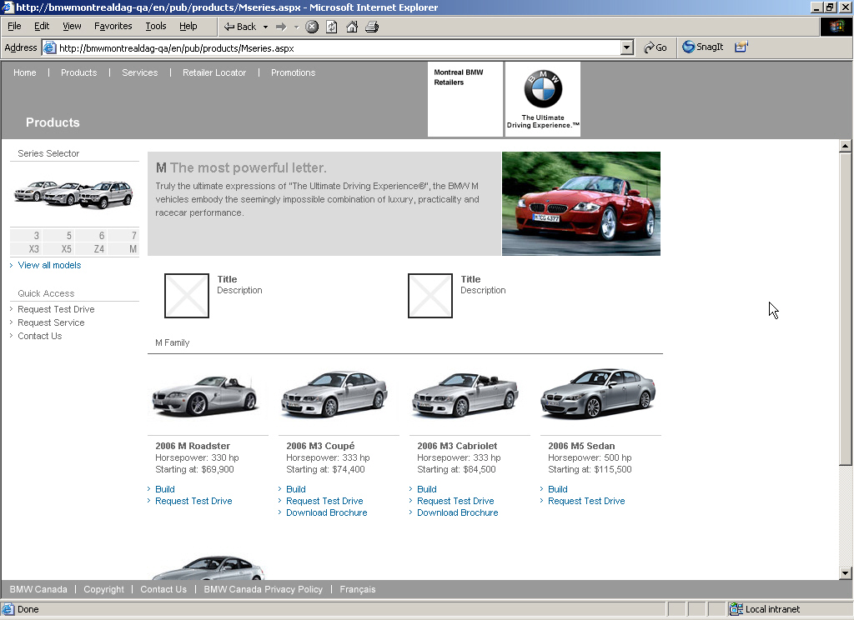
Task: Click the Stop loading toolbar icon
Action: point(312,27)
